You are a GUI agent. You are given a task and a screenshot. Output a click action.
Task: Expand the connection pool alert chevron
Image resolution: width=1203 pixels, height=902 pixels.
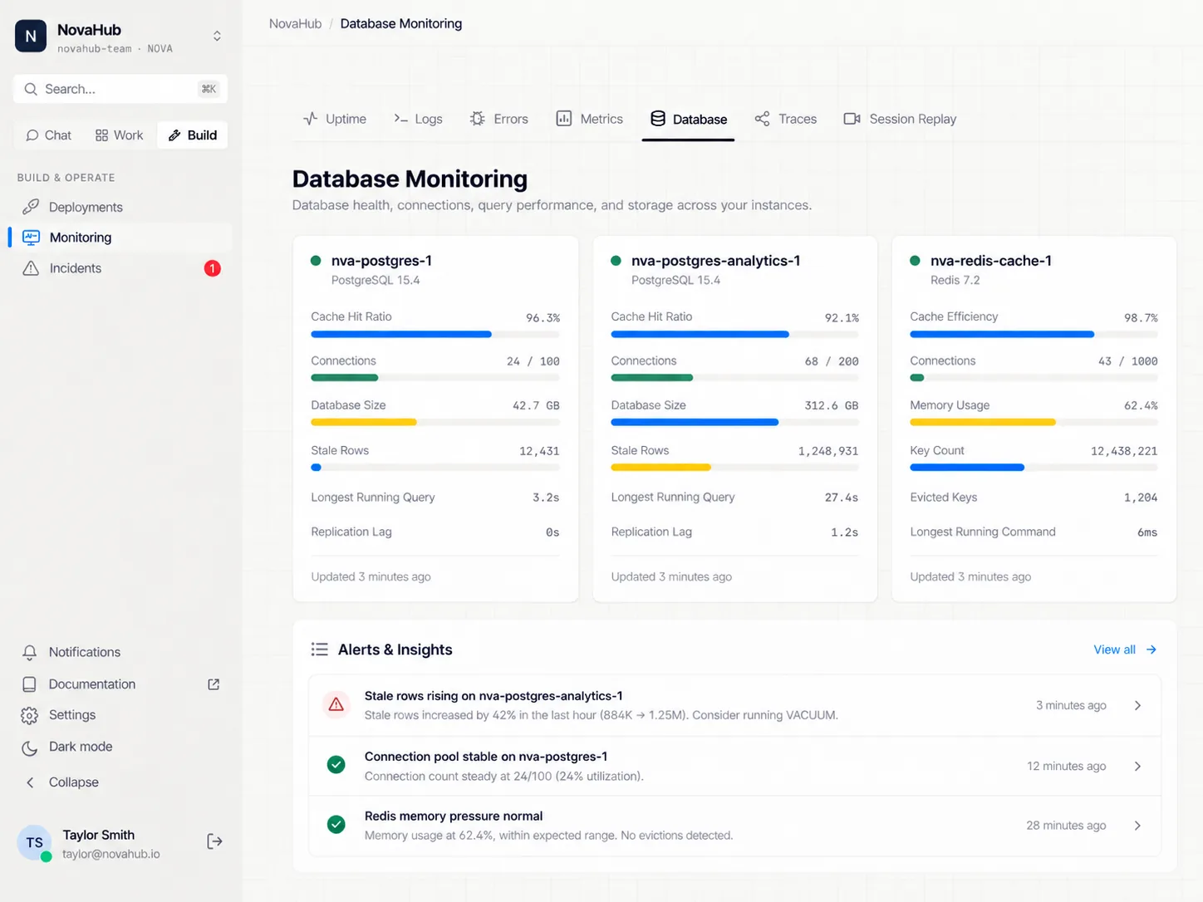(1138, 766)
